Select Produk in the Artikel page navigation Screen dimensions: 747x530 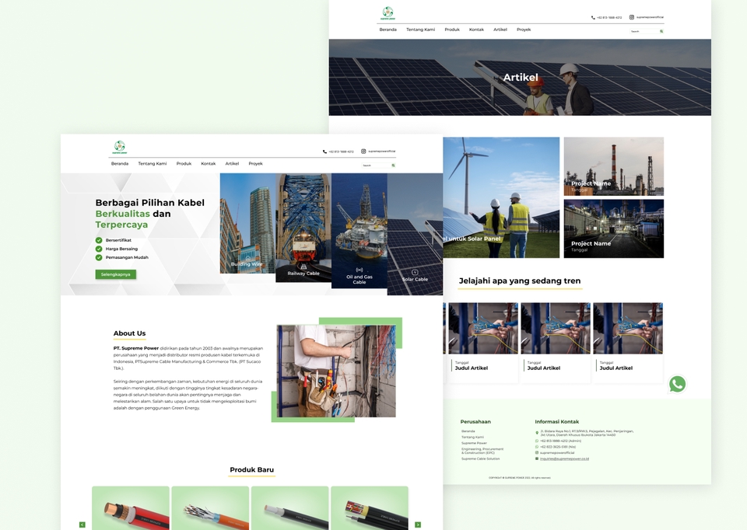pos(452,30)
